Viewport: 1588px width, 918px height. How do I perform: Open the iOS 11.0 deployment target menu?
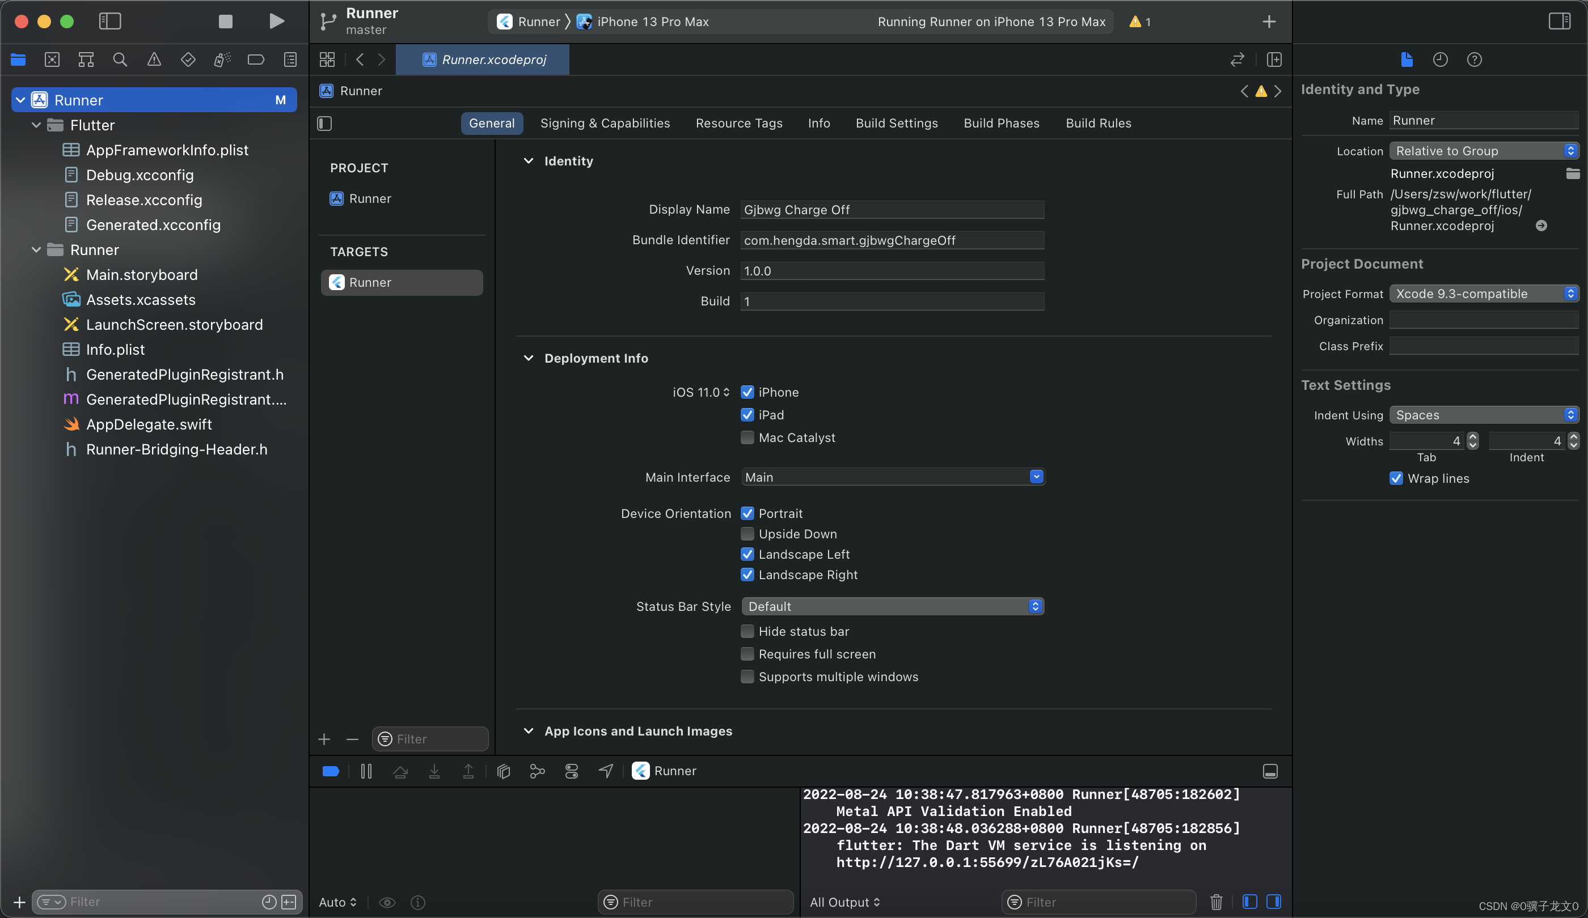point(701,392)
